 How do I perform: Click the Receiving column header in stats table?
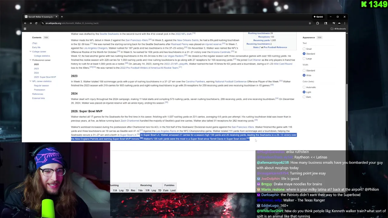146,185
